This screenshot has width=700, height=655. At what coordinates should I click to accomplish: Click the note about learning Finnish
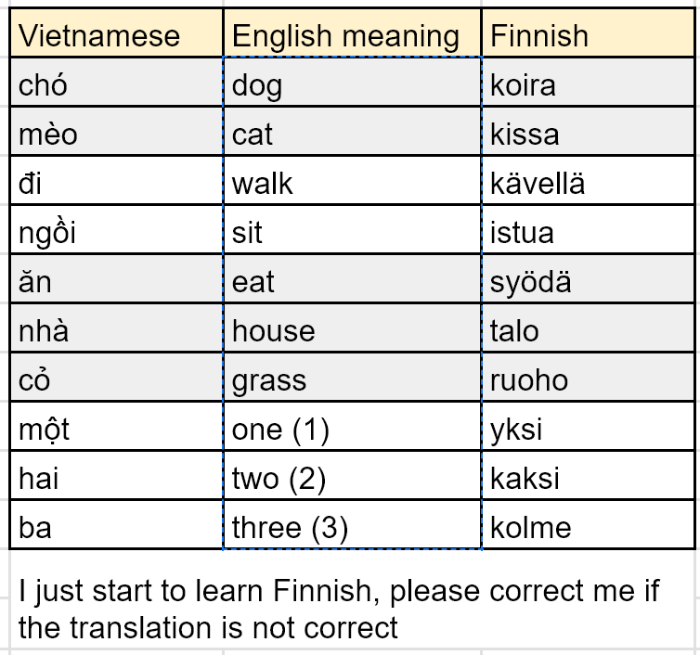pos(339,610)
